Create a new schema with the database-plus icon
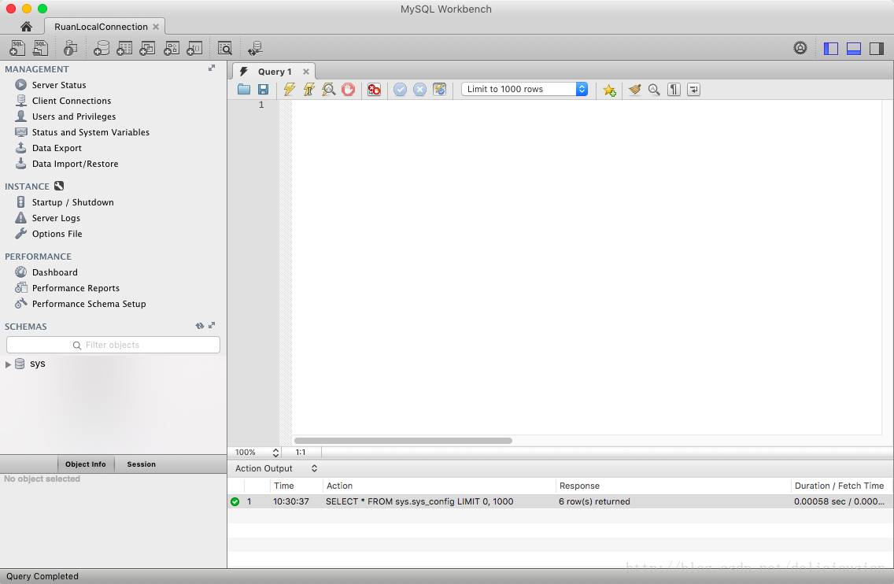 [x=101, y=49]
